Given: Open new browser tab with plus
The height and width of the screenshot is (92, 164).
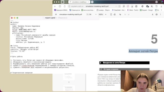Looking at the screenshot, I should tap(92, 2).
